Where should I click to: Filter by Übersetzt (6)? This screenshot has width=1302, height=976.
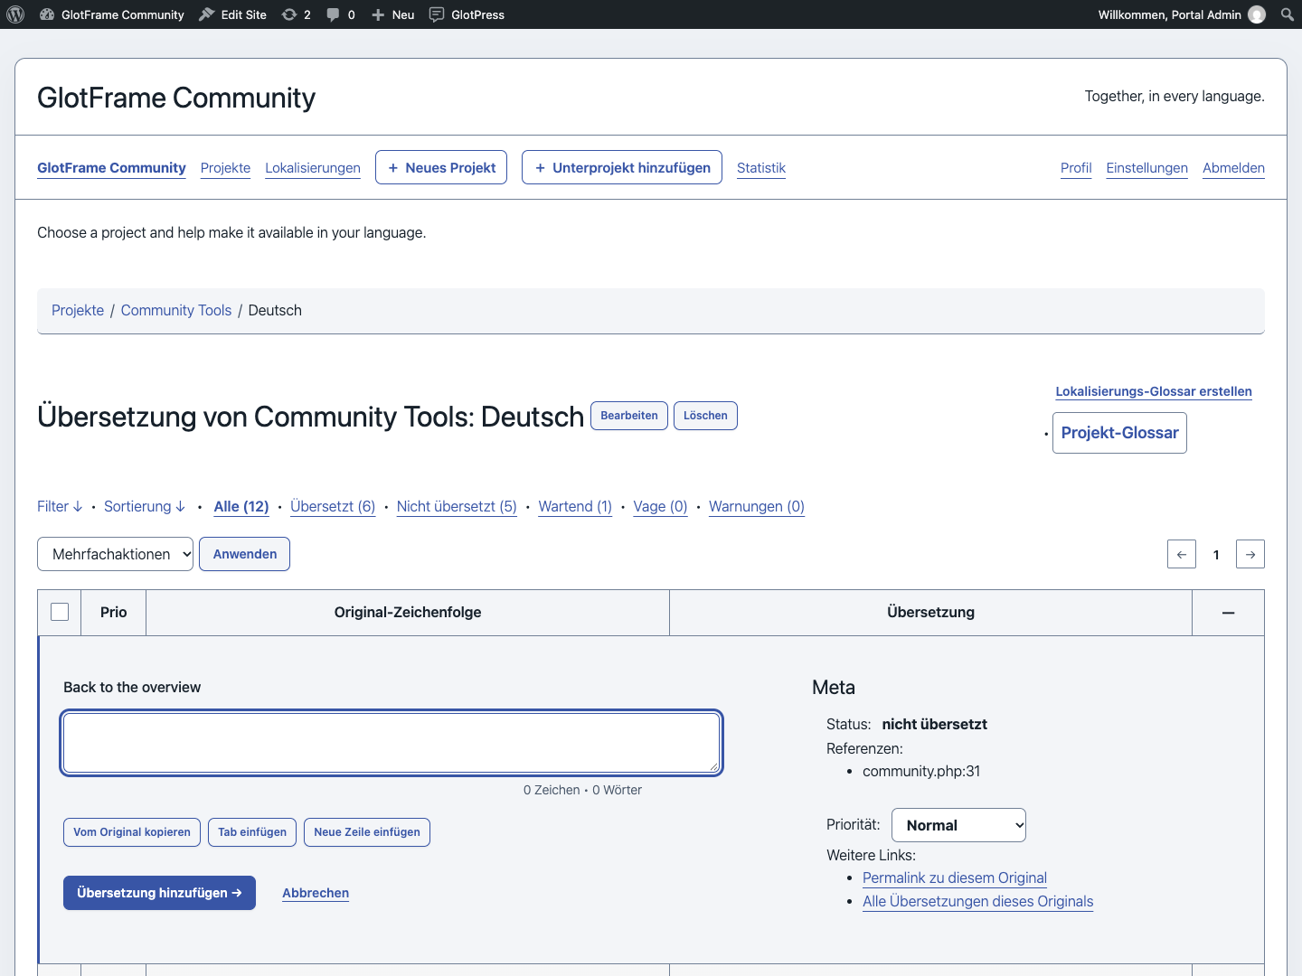click(x=333, y=506)
